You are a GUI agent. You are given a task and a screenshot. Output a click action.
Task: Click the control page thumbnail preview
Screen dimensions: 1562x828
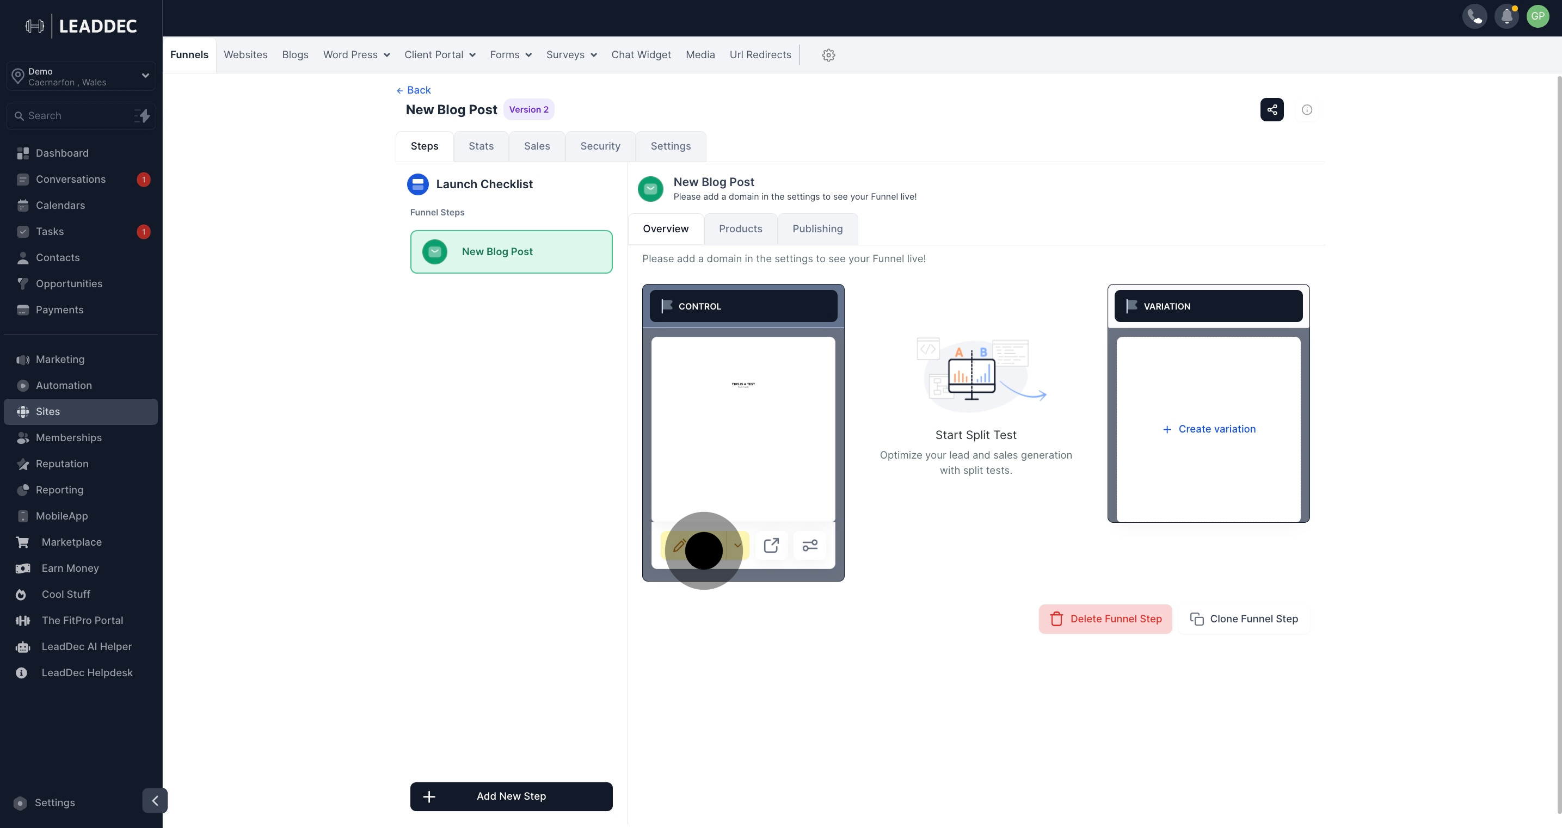tap(743, 429)
